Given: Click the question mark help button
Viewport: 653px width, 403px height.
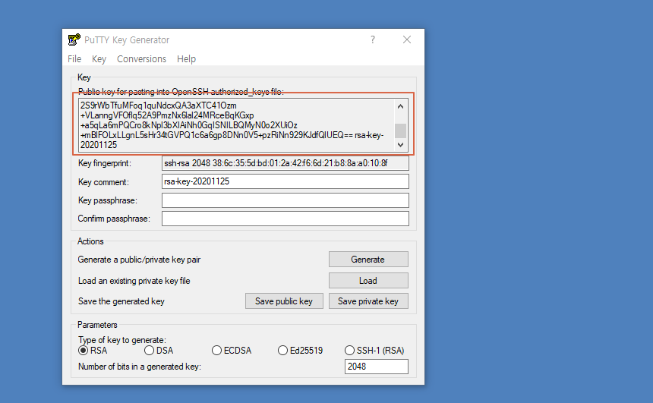Looking at the screenshot, I should (x=373, y=39).
